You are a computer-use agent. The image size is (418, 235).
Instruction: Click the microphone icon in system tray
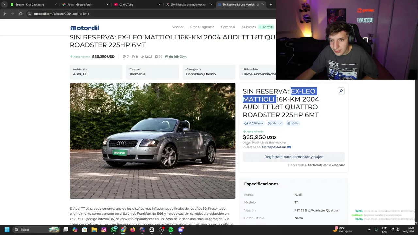(x=376, y=230)
